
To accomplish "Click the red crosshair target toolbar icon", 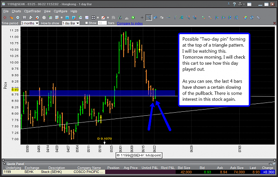I will 5,17.
